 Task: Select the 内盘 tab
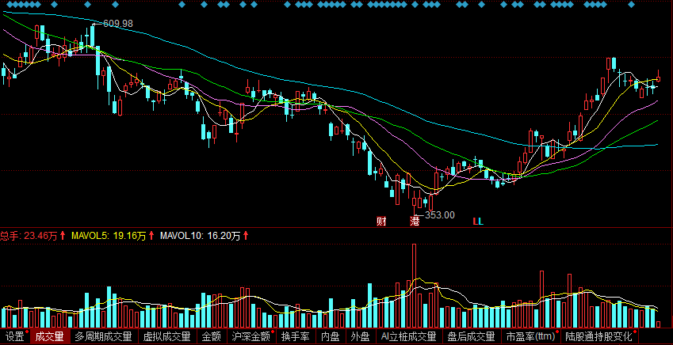pos(331,336)
